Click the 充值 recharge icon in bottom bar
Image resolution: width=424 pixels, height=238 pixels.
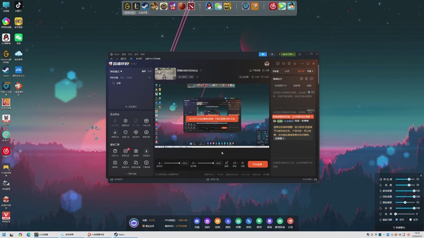[x=197, y=223]
